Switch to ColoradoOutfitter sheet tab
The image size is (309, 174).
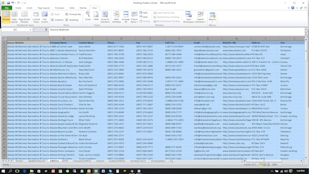[82, 161]
